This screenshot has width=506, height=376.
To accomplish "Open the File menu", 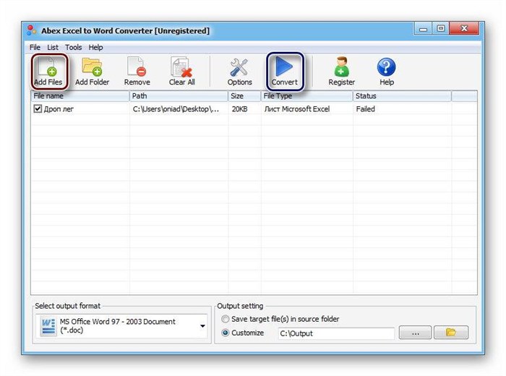I will pos(35,48).
